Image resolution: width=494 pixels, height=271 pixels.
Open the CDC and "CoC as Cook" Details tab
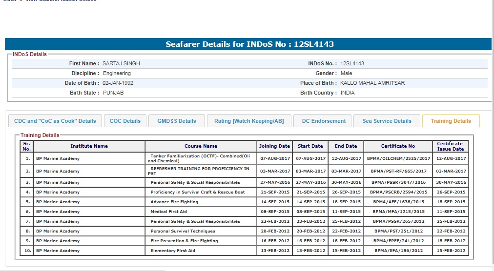[x=55, y=121]
